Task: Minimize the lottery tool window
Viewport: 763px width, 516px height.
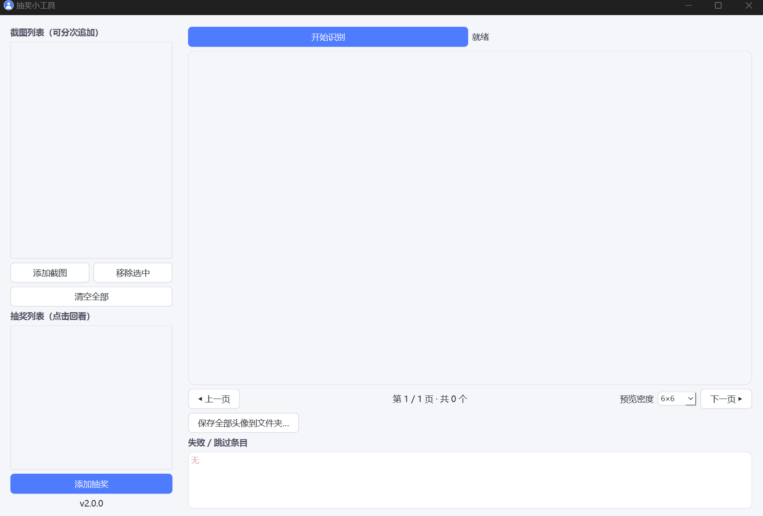Action: 688,6
